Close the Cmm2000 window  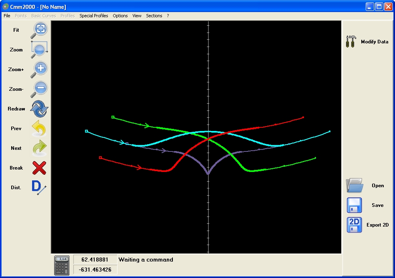coord(388,6)
